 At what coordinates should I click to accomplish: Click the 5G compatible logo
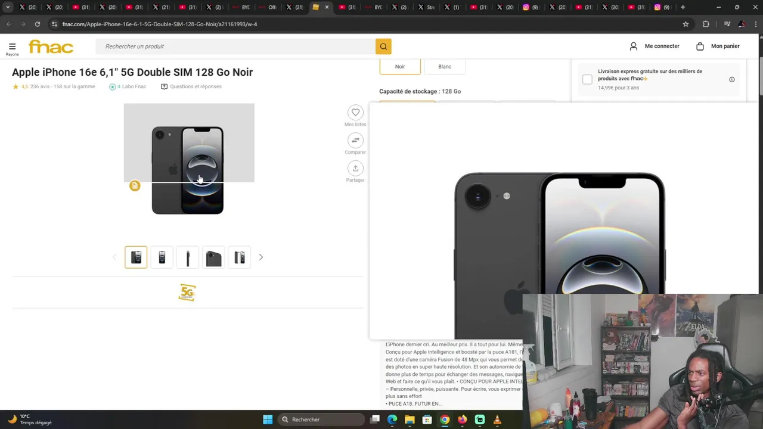click(187, 293)
